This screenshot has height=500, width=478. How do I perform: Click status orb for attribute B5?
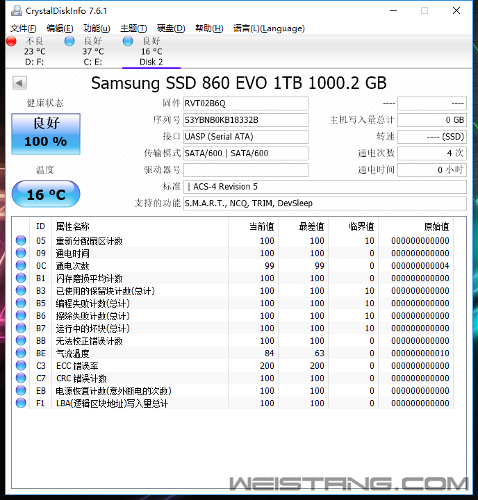click(x=21, y=303)
